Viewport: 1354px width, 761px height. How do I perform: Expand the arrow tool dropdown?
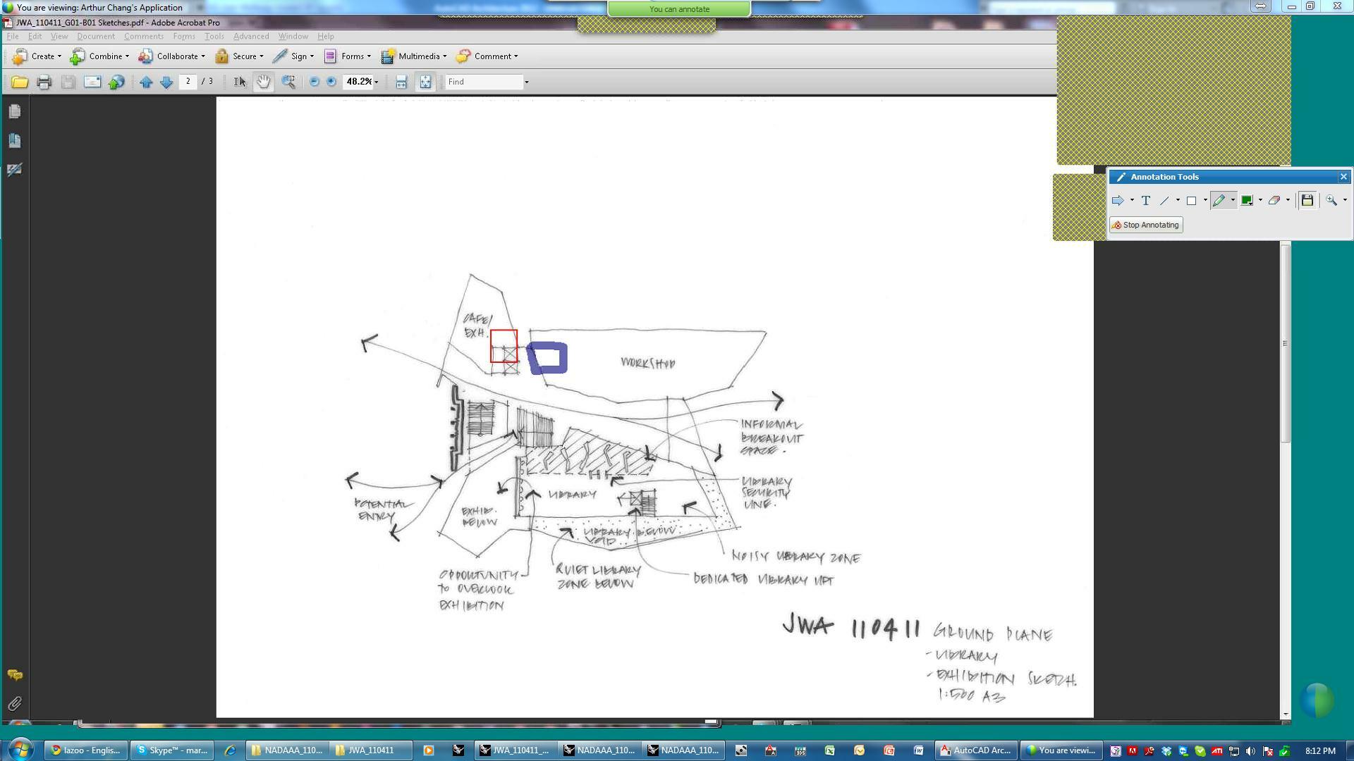pos(1132,201)
